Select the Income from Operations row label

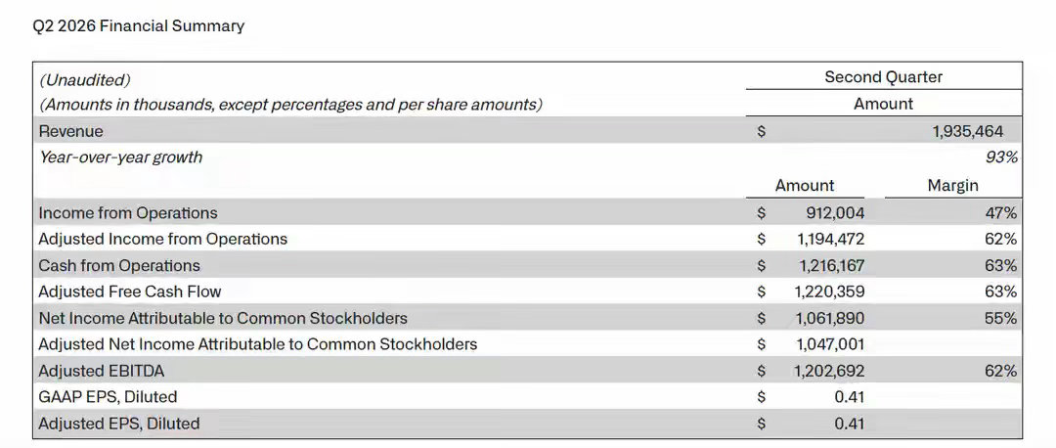[128, 213]
